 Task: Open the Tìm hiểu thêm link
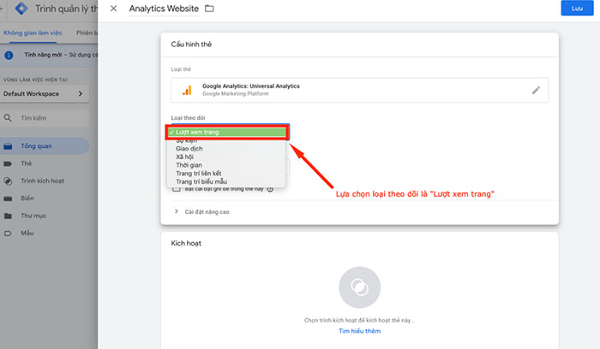tap(359, 331)
